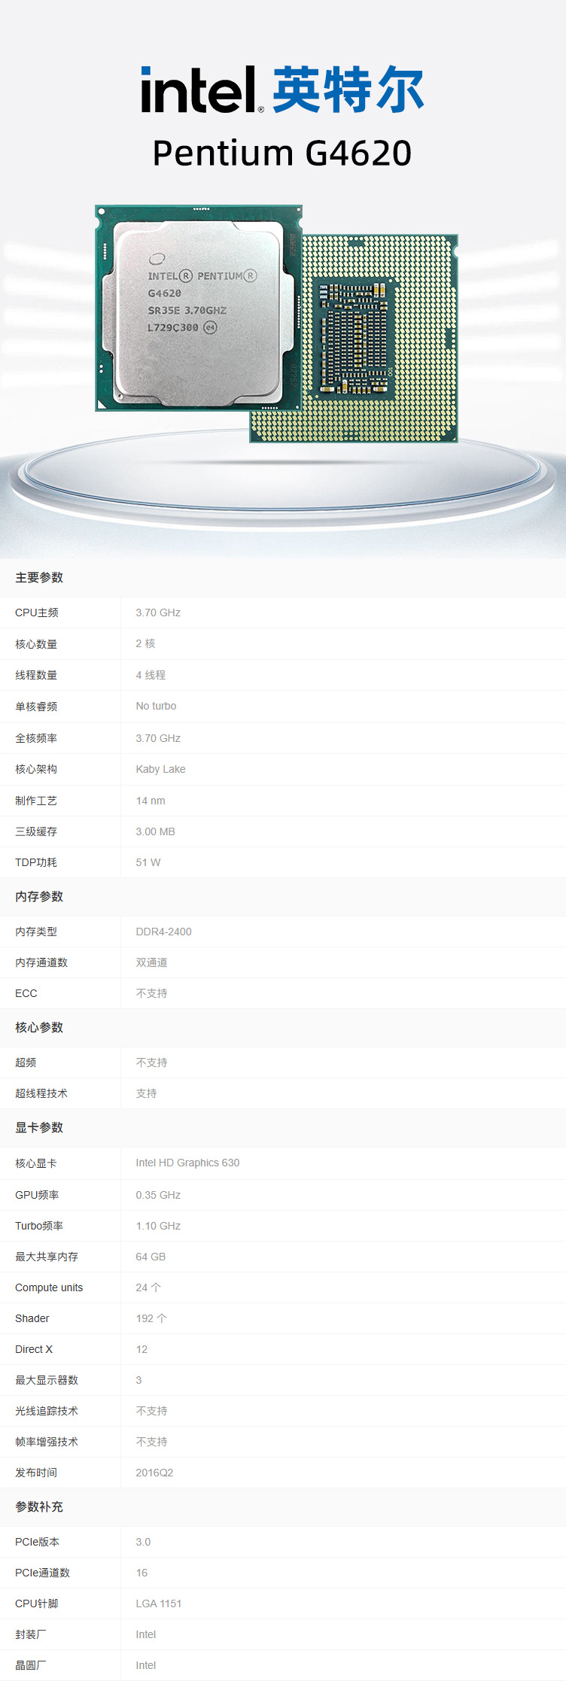
Task: Click the 双通道 value
Action: (151, 962)
